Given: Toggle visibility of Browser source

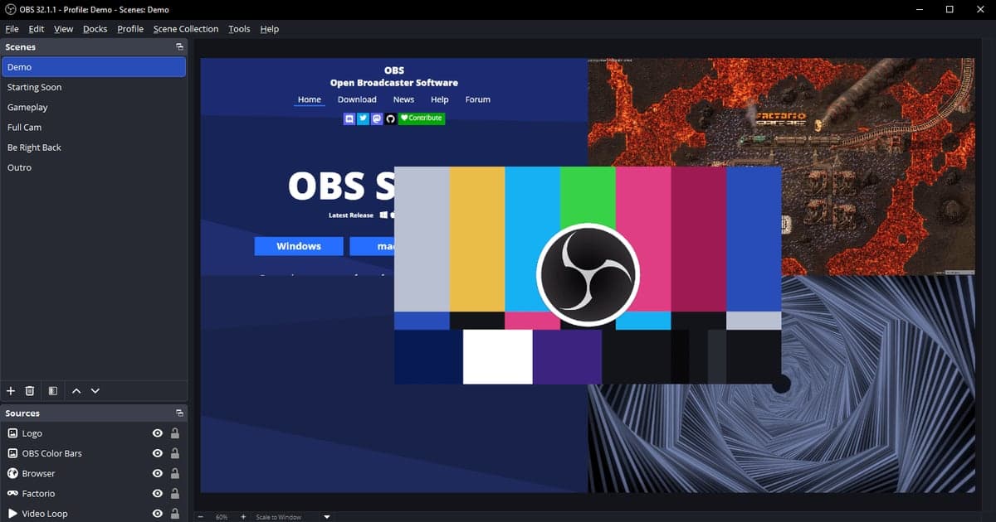Looking at the screenshot, I should [x=157, y=473].
